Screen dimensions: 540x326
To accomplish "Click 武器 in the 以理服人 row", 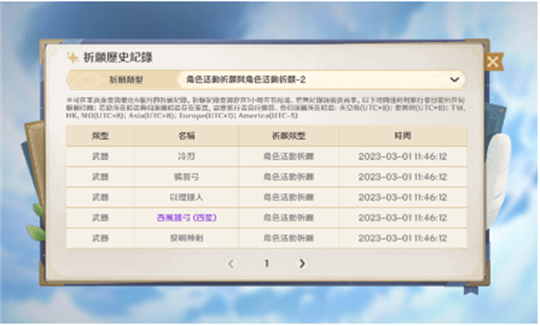I will pyautogui.click(x=100, y=198).
